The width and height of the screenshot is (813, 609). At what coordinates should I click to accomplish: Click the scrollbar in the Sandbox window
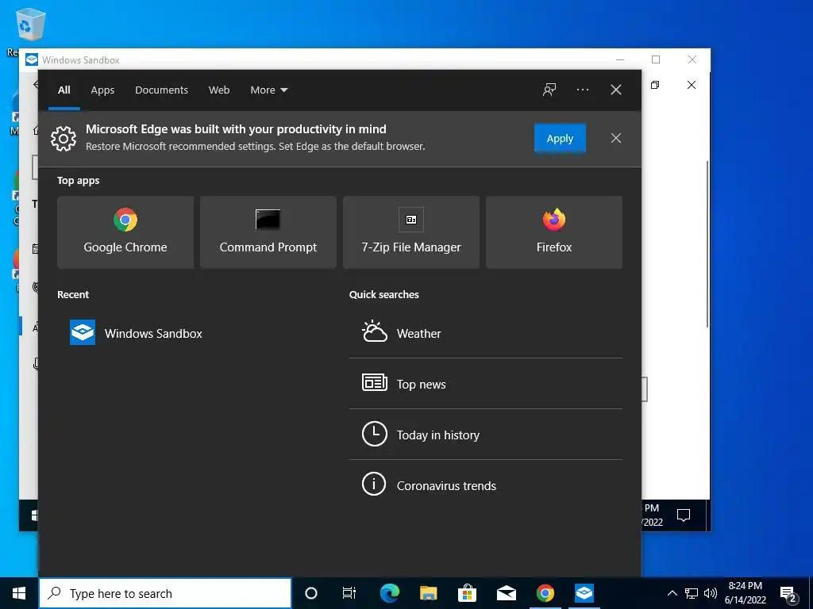coord(707,243)
